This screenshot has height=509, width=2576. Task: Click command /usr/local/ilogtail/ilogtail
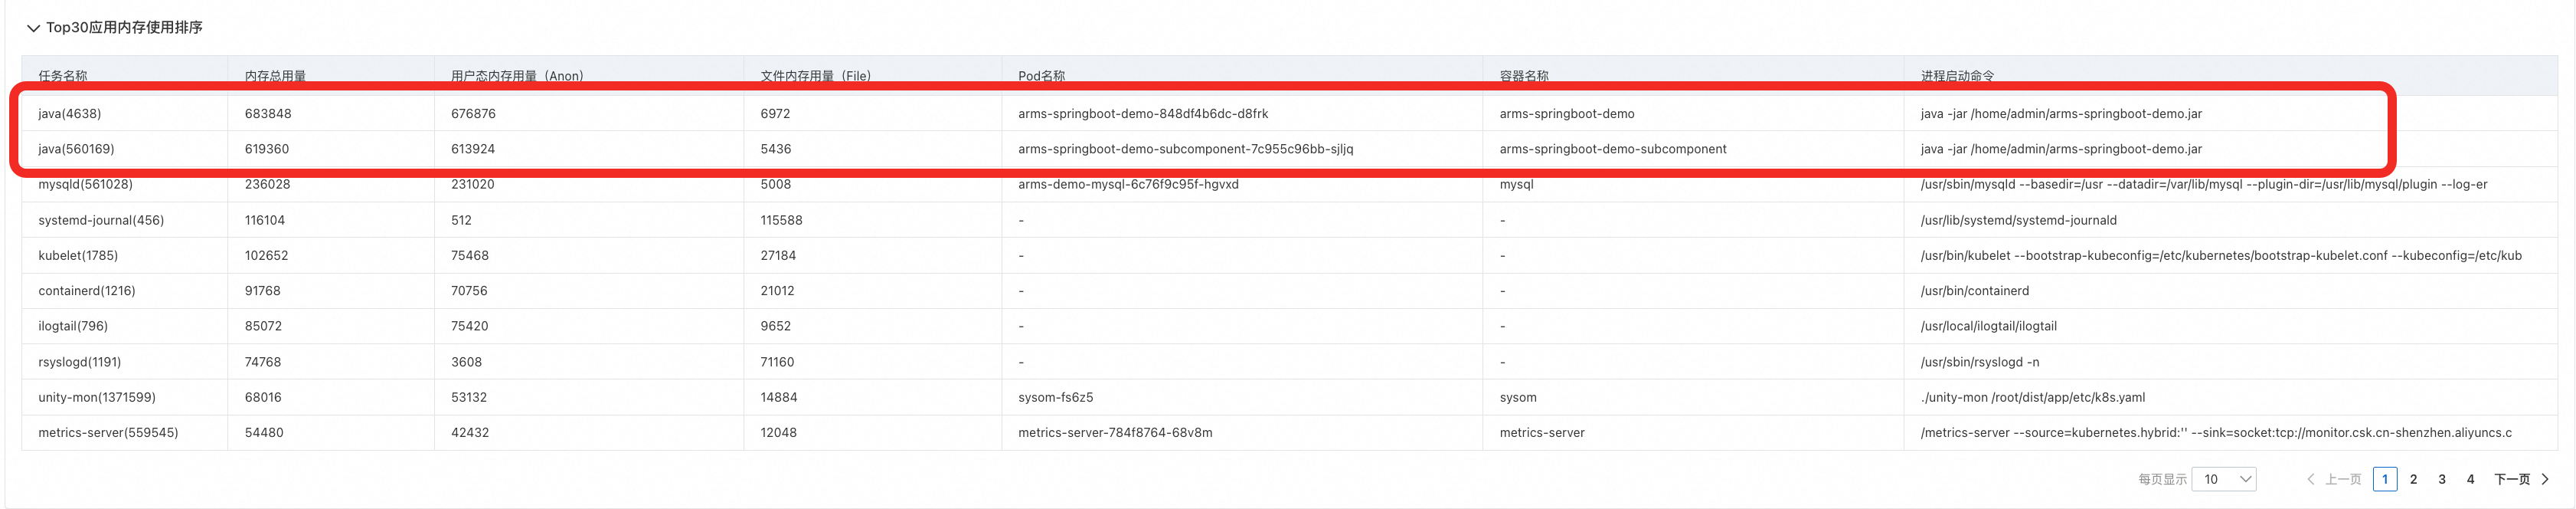pyautogui.click(x=1989, y=326)
